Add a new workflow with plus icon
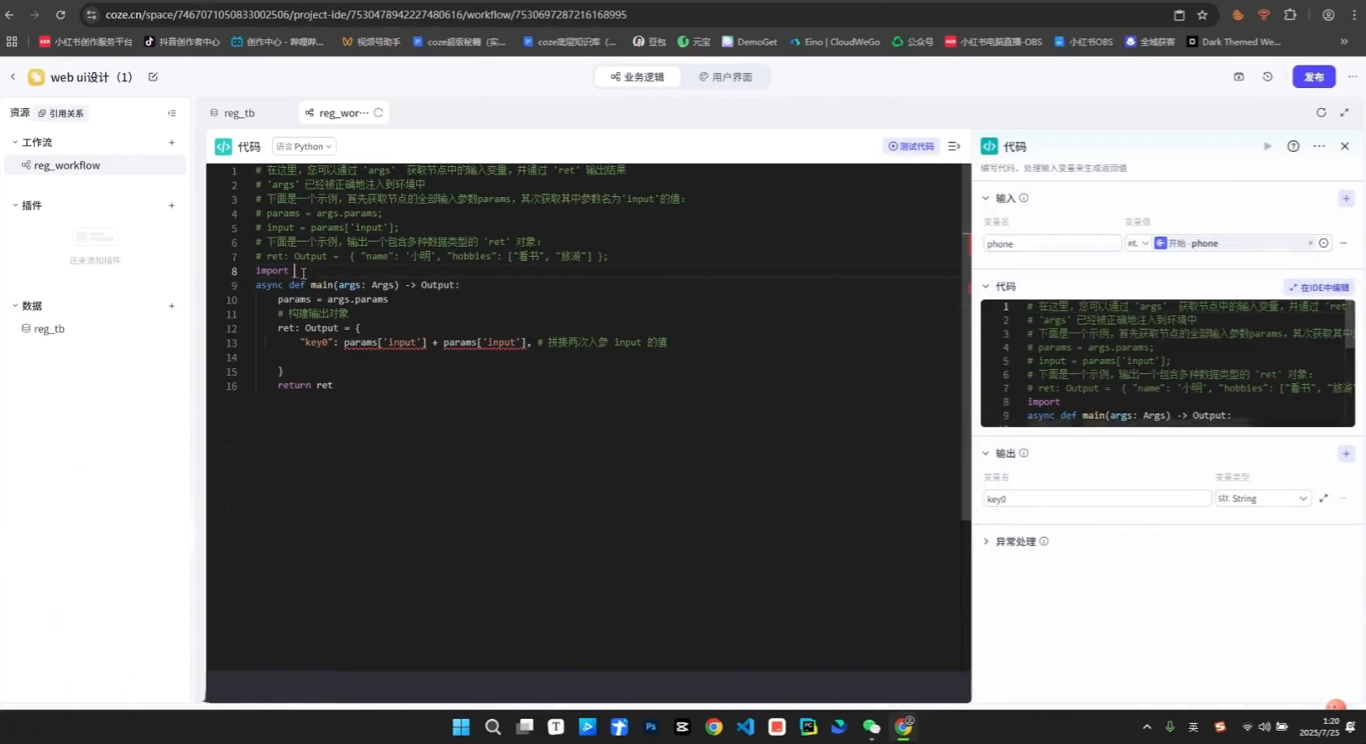This screenshot has height=744, width=1366. (171, 143)
